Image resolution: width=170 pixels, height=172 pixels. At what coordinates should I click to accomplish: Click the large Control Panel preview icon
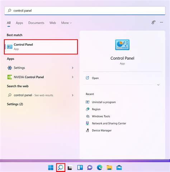(122, 45)
